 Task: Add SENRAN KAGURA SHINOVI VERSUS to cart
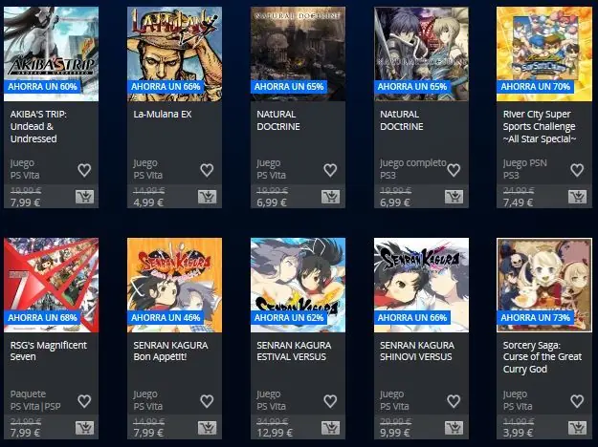(454, 428)
